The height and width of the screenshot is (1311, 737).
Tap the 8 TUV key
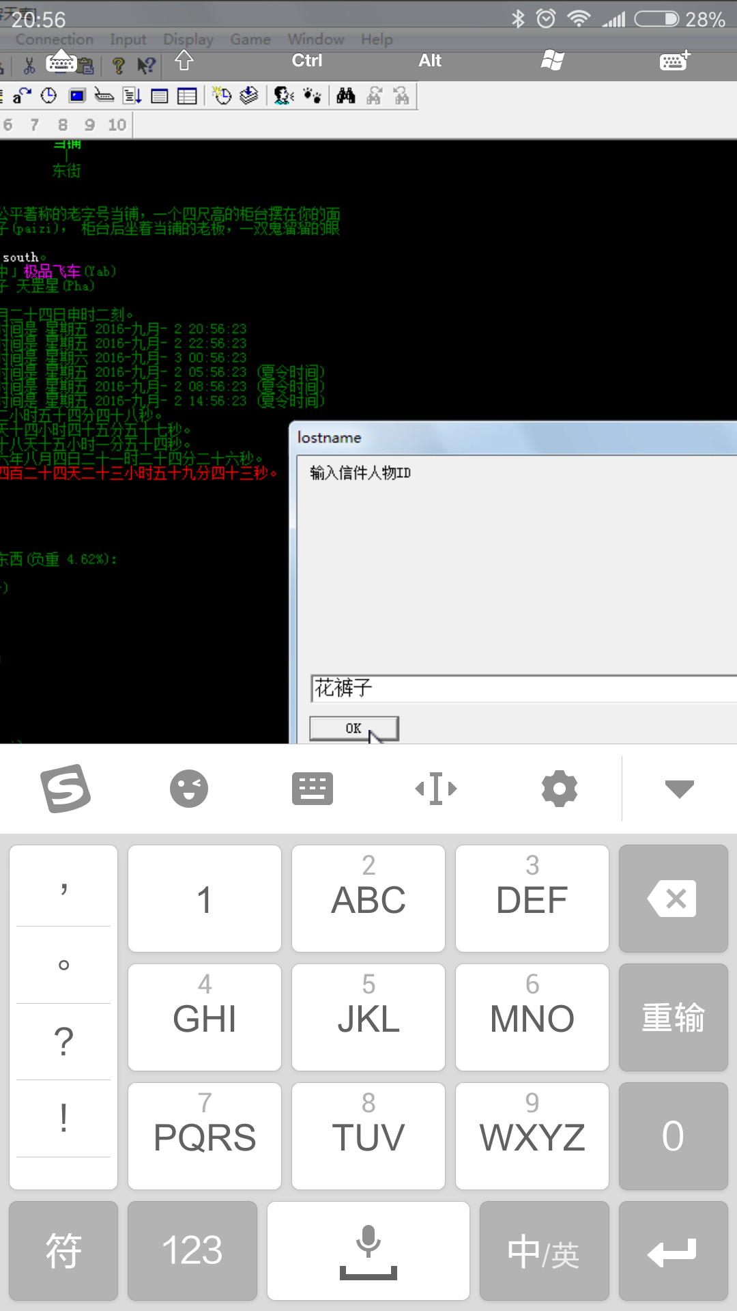tap(369, 1136)
